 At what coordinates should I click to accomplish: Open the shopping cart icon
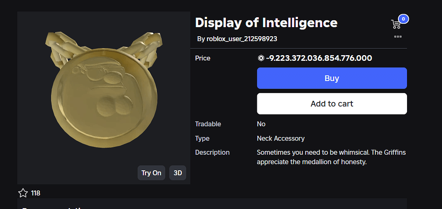395,24
